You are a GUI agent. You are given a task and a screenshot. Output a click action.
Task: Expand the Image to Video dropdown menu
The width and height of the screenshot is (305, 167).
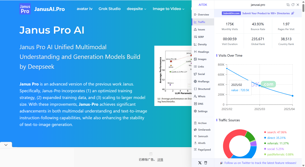coord(168,9)
